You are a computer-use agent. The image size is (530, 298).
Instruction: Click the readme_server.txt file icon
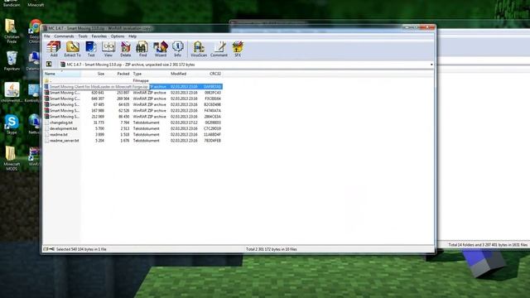pyautogui.click(x=46, y=141)
